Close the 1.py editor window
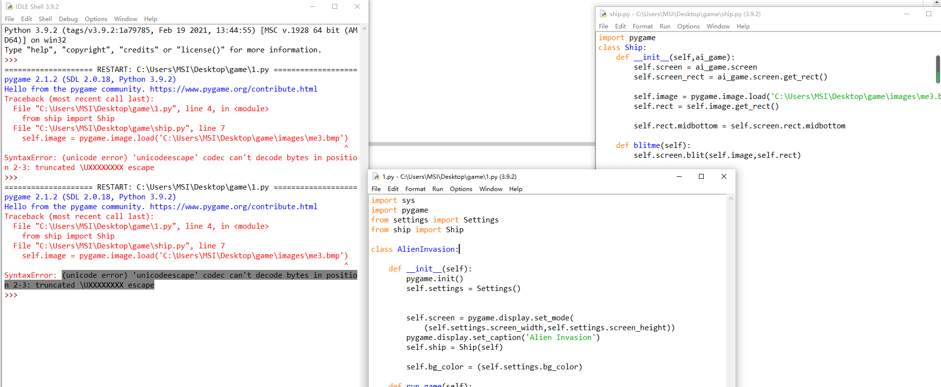Screen dimensions: 941x387 point(724,176)
